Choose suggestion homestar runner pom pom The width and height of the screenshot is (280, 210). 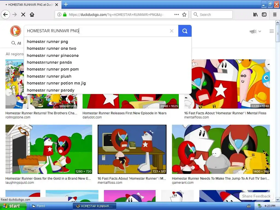108,69
